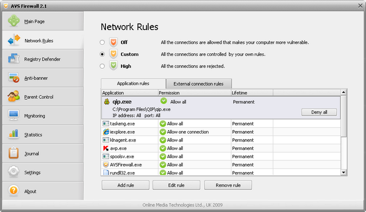Open Settings gear icon
This screenshot has height=212, width=366.
[x=13, y=172]
